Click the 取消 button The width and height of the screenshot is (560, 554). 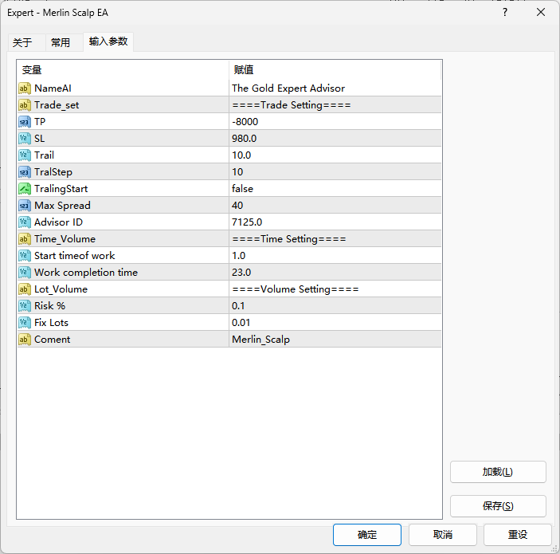tap(443, 535)
